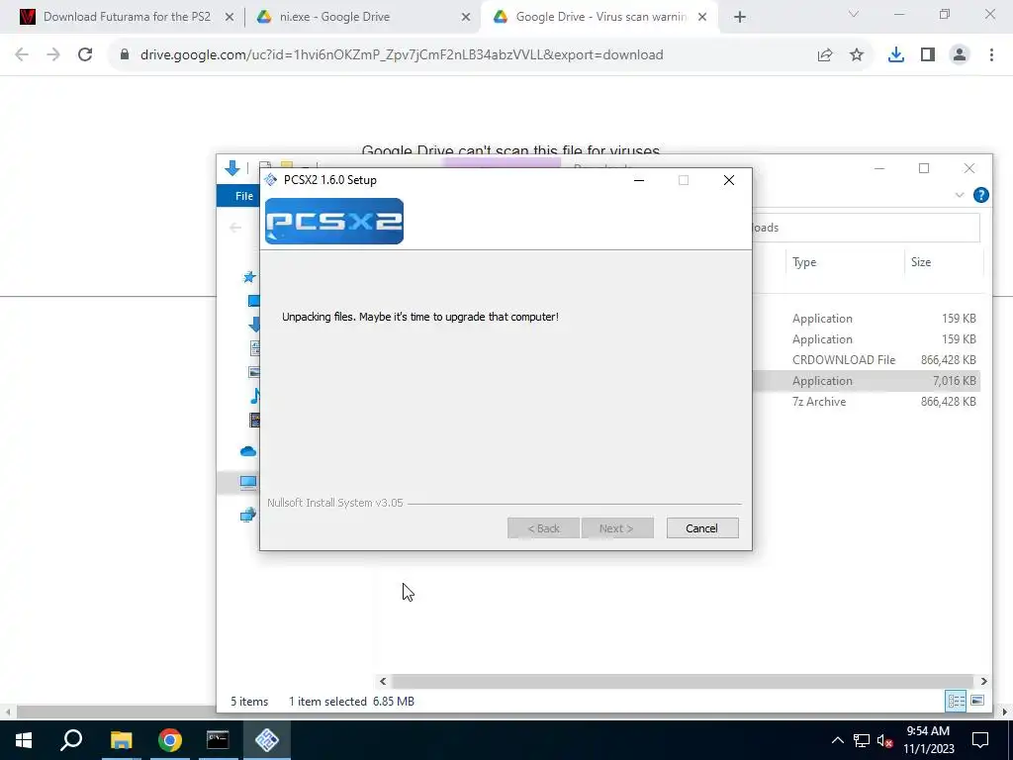Click Chrome icon in taskbar

coord(169,740)
